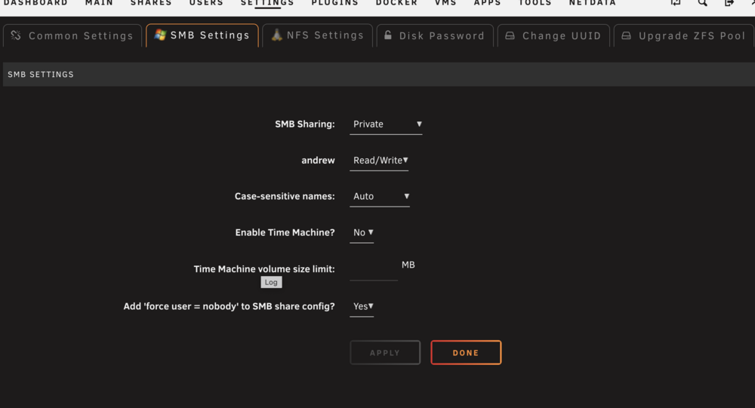
Task: Open search with the magnifier icon
Action: click(x=702, y=3)
